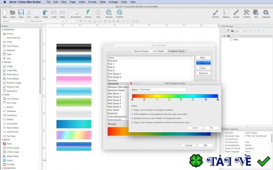
Task: Click the Preview toolbar icon
Action: pyautogui.click(x=109, y=14)
